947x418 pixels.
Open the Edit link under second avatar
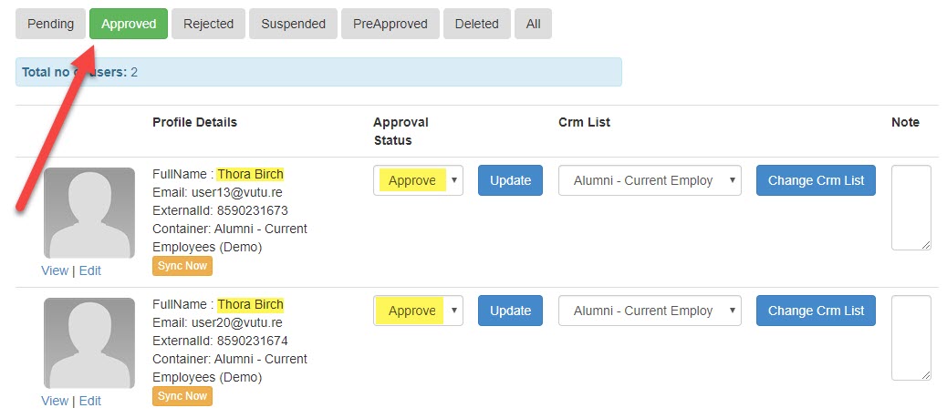[90, 401]
